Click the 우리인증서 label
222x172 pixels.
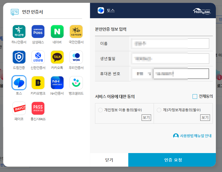click(x=76, y=68)
